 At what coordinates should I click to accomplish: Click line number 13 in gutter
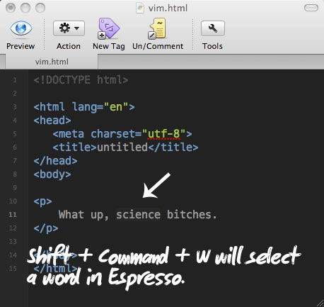pyautogui.click(x=13, y=242)
